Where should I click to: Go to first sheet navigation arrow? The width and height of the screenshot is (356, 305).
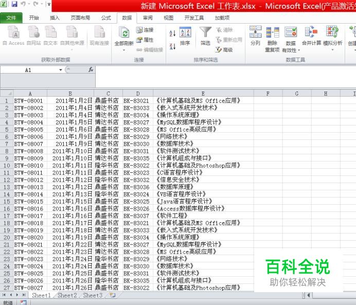coord(4,295)
